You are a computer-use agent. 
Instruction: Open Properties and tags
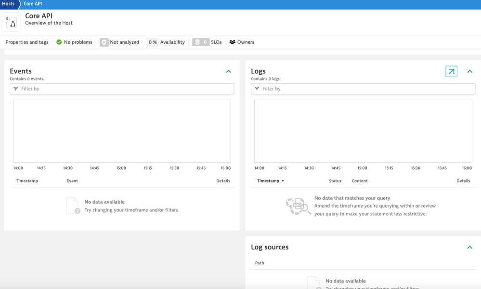point(27,42)
